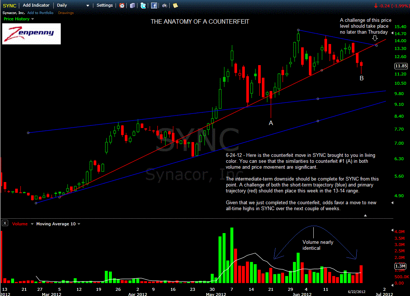Click the Synacor, Inc. company name
The width and height of the screenshot is (410, 296).
pos(14,13)
